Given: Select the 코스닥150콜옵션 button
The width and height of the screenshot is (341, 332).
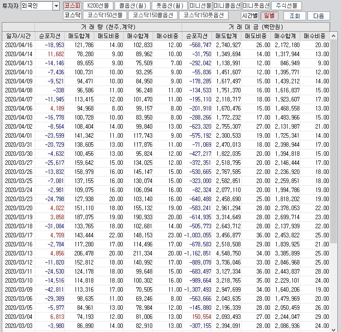Looking at the screenshot, I should point(149,15).
